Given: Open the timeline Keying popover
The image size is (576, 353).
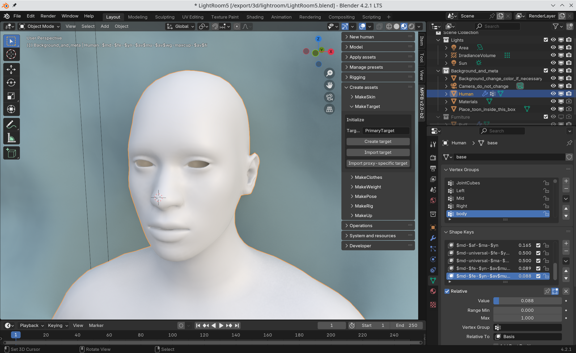Looking at the screenshot, I should point(58,325).
